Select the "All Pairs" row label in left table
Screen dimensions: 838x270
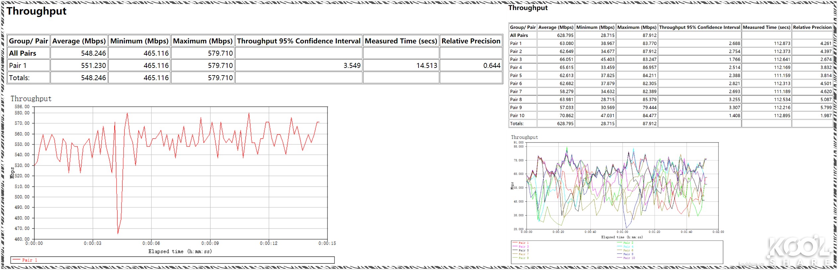pyautogui.click(x=23, y=53)
